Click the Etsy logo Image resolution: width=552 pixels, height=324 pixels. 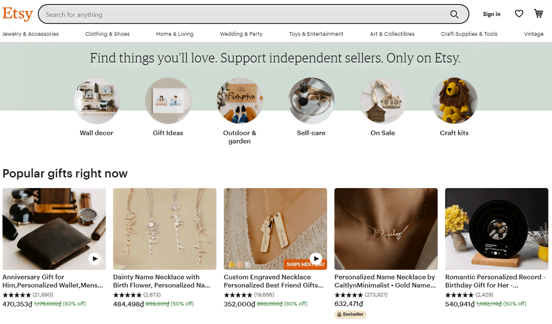point(18,14)
